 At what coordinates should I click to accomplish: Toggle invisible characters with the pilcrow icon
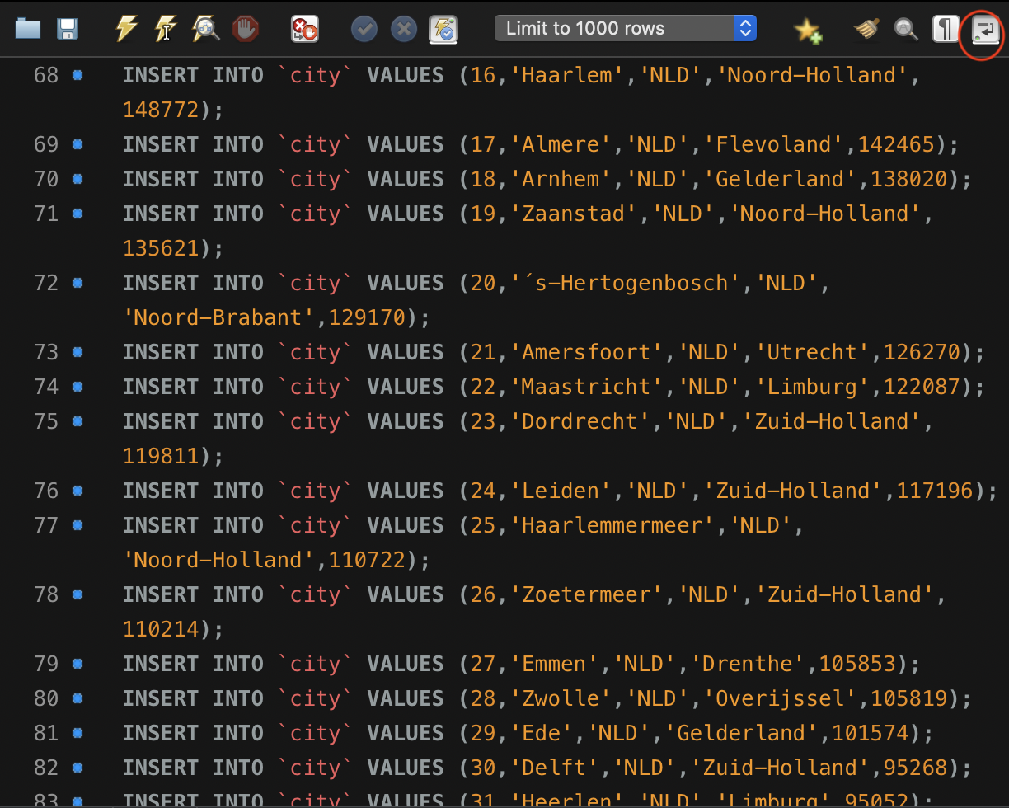point(945,30)
